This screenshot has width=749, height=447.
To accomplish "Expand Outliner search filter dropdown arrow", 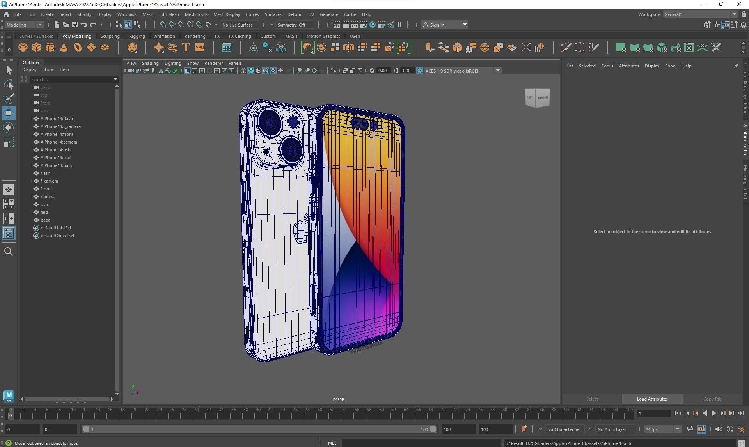I will pyautogui.click(x=115, y=79).
